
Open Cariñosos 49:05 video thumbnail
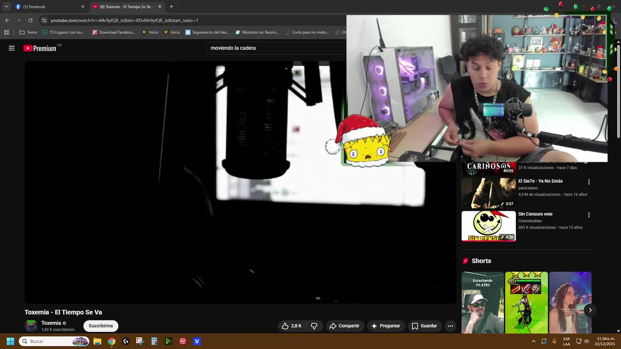(489, 168)
